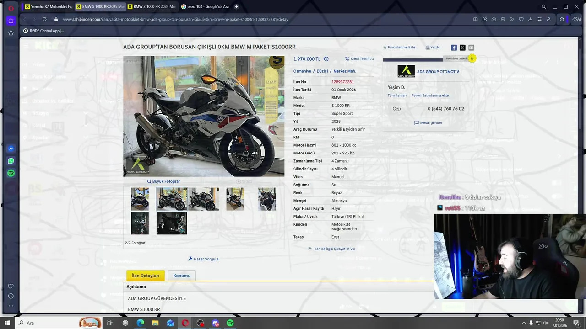Select the fifth thumbnail in top row
The image size is (586, 329).
coord(267,199)
